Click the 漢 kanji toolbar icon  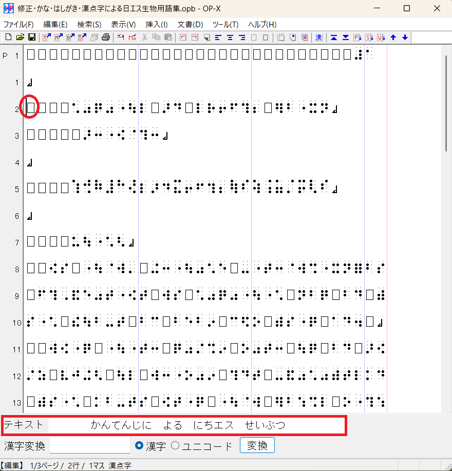[x=319, y=37]
